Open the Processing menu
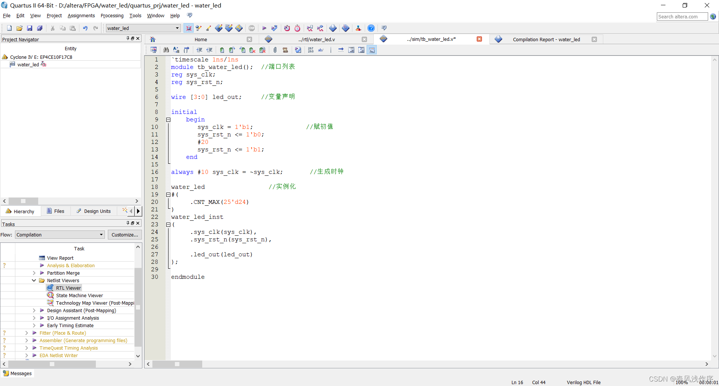 [112, 15]
